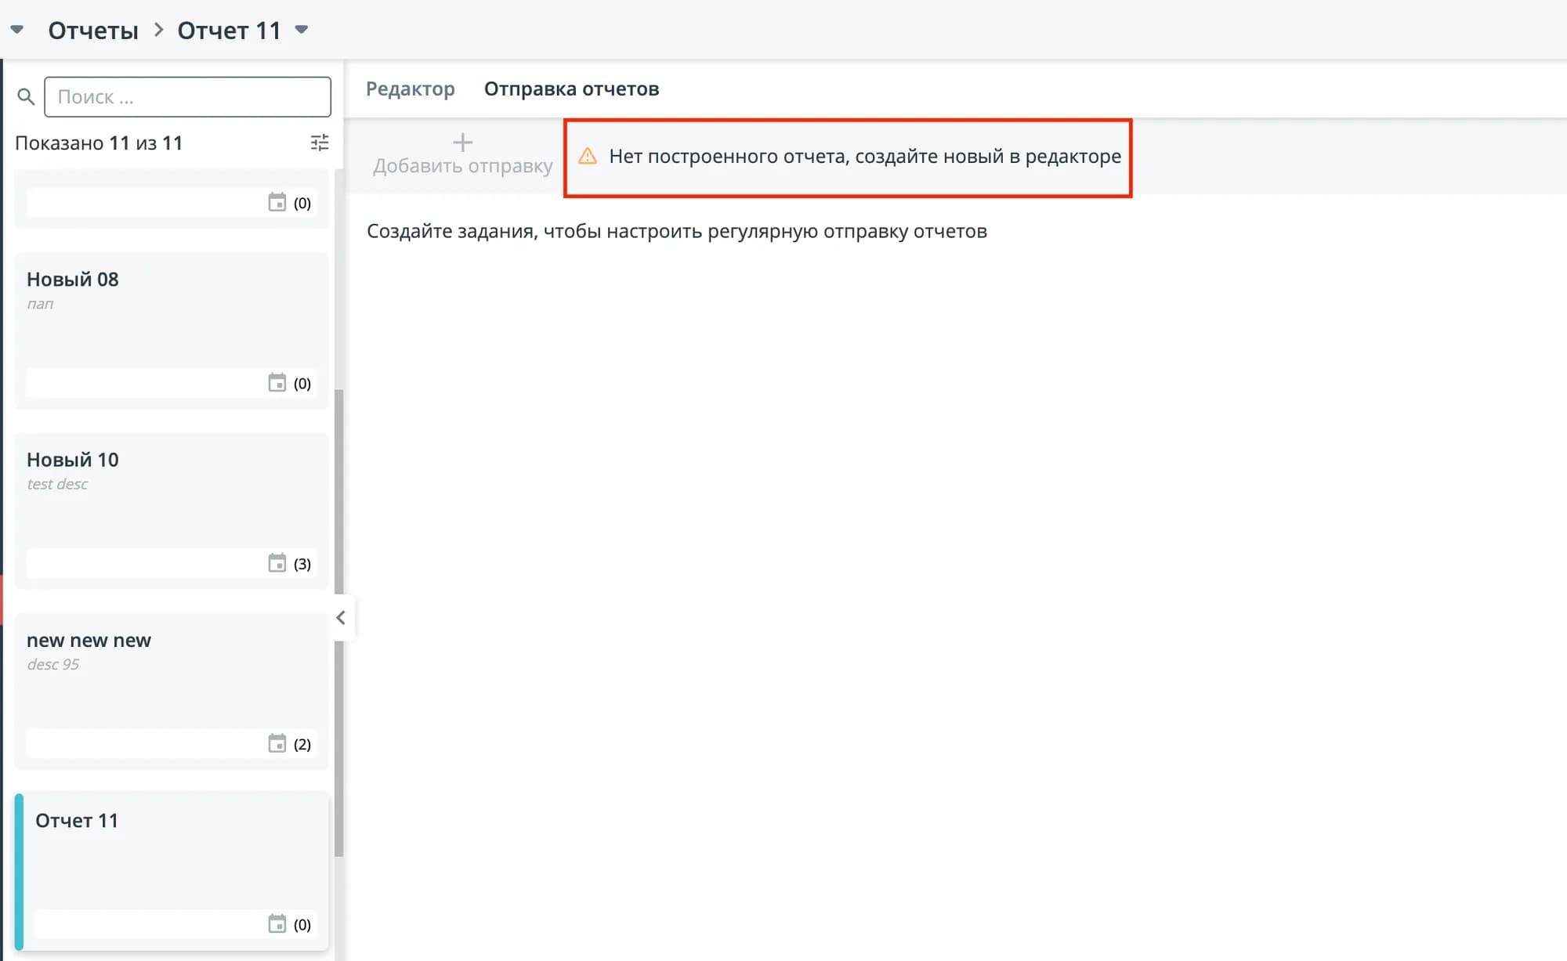The height and width of the screenshot is (961, 1567).
Task: Click the orange warning triangle icon
Action: coord(588,156)
